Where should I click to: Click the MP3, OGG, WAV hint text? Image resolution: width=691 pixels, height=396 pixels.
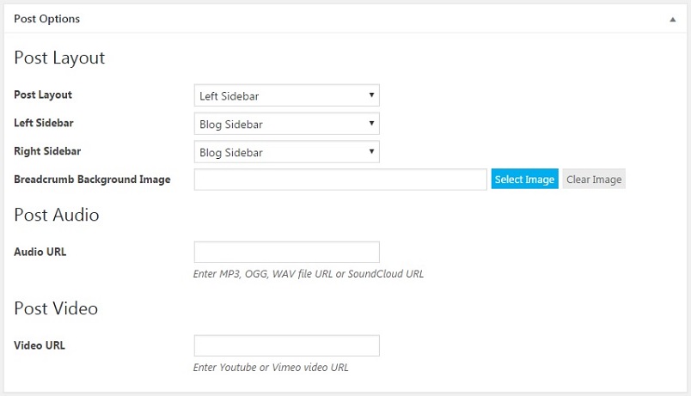[x=309, y=274]
